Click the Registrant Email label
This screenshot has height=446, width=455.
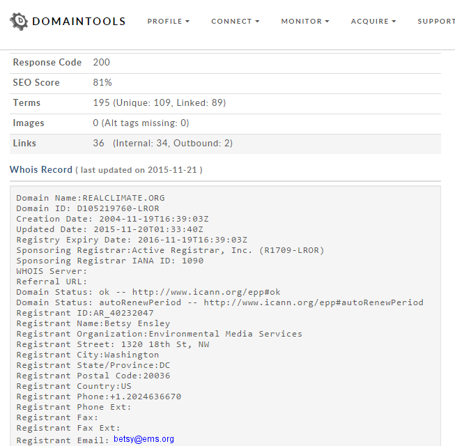point(63,440)
